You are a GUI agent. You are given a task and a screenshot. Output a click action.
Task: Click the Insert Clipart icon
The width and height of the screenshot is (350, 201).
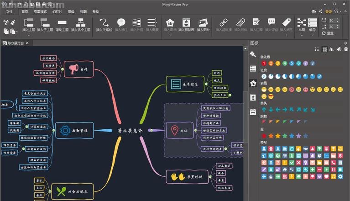click(186, 23)
